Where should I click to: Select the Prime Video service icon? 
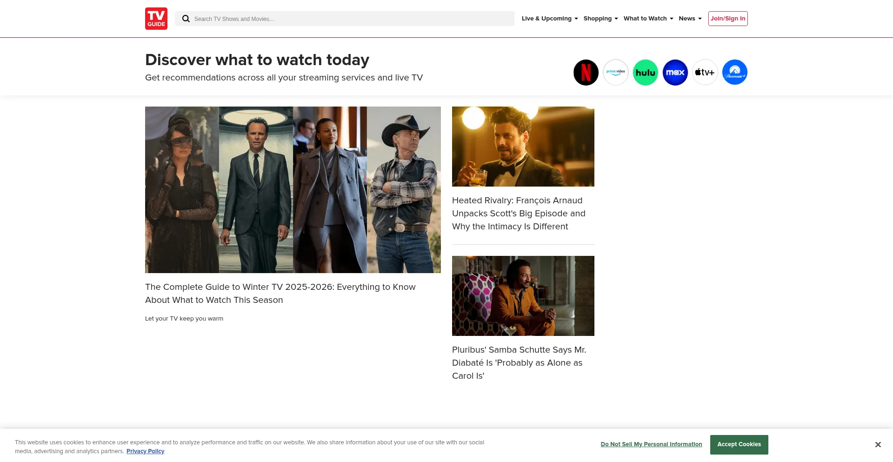click(615, 73)
